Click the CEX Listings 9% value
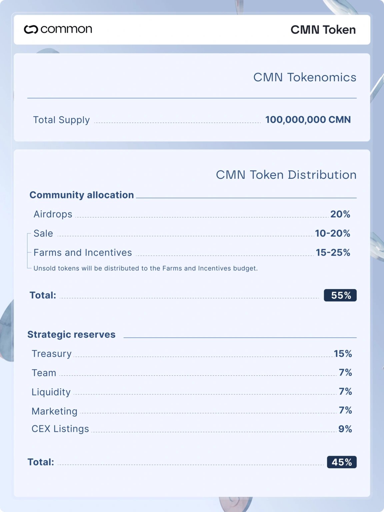 pyautogui.click(x=345, y=429)
